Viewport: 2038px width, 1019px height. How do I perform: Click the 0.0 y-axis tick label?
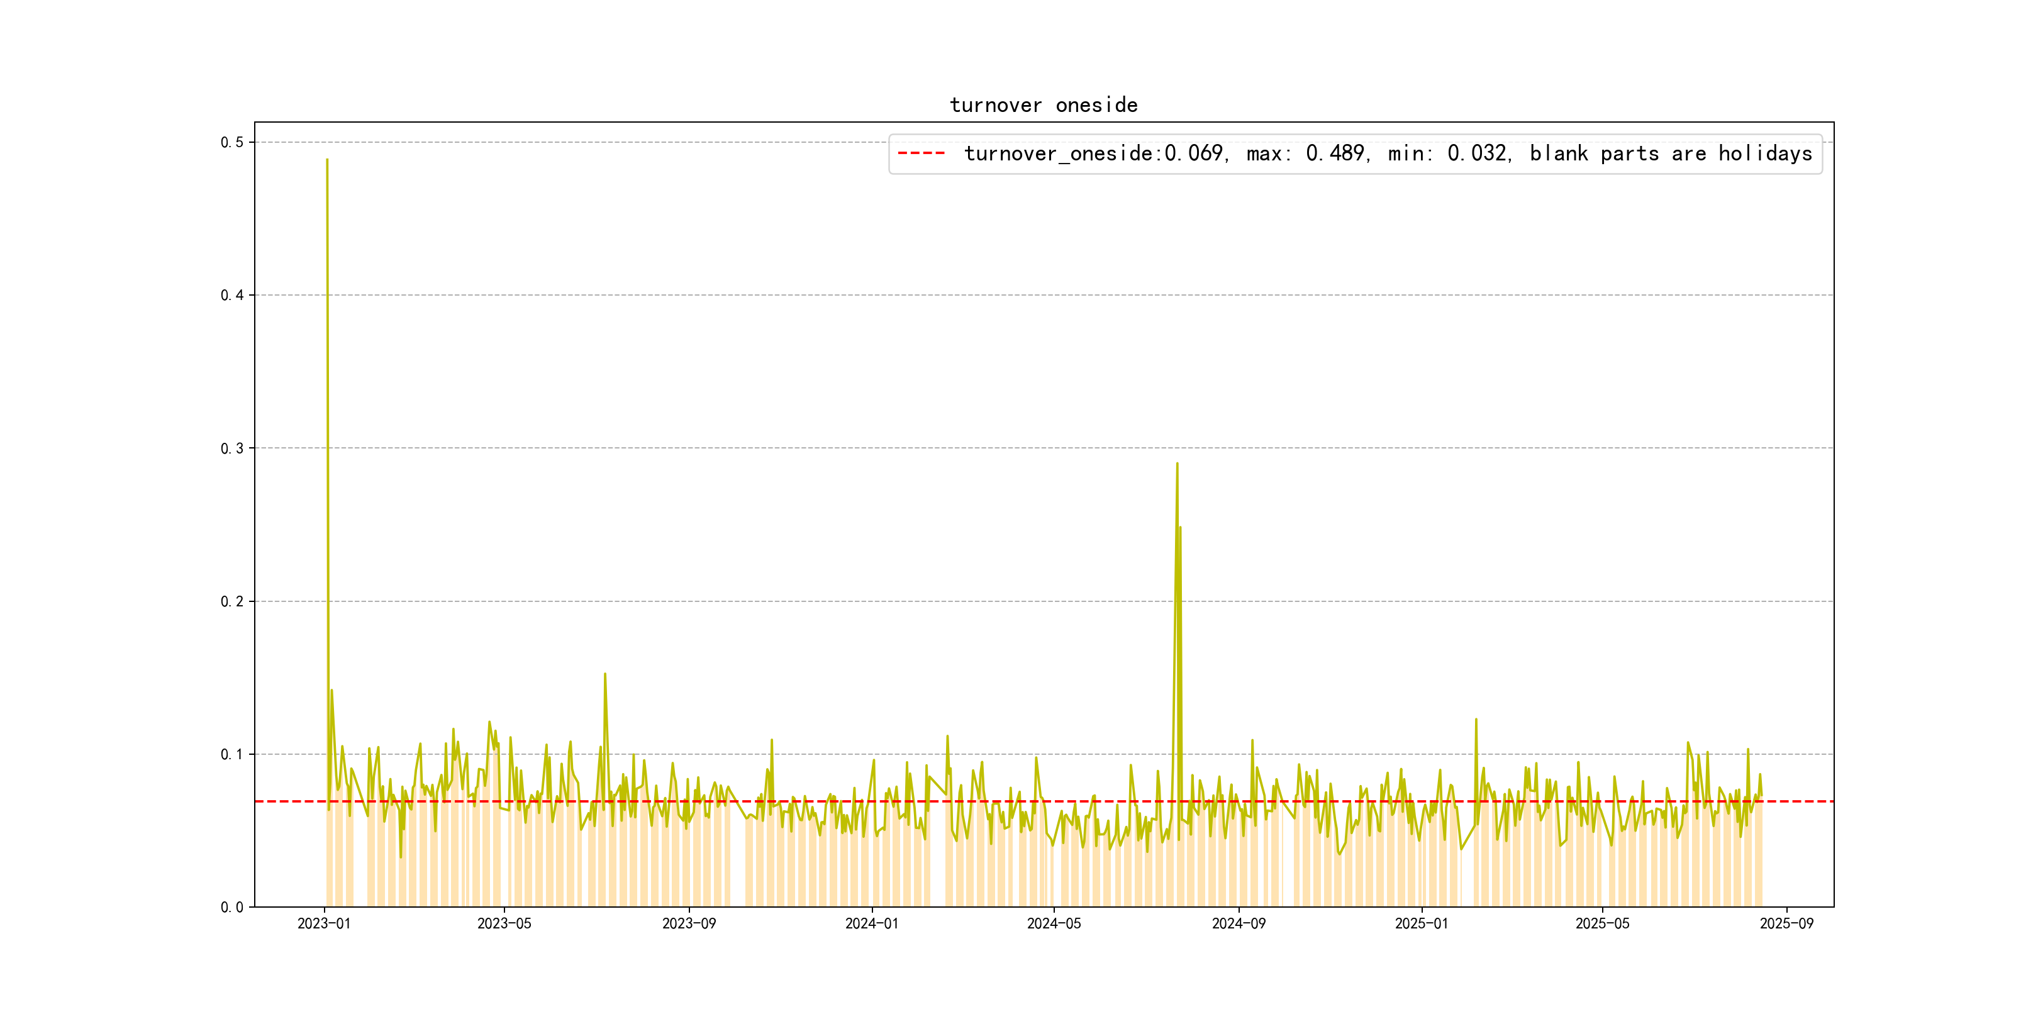click(x=232, y=908)
